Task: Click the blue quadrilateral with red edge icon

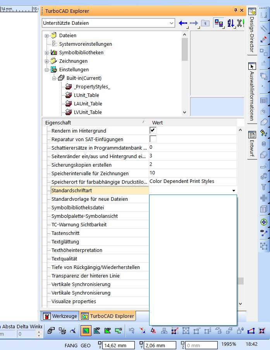Action: 251,331
